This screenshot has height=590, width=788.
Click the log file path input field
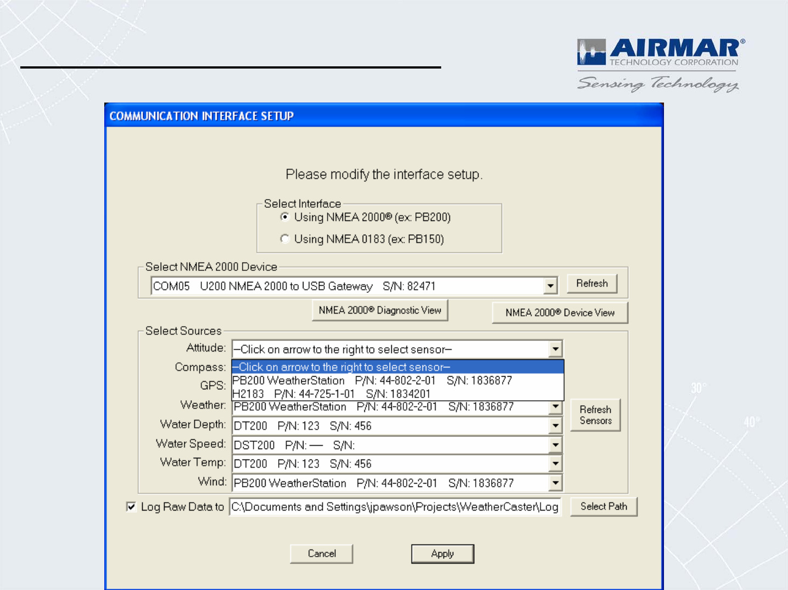(395, 507)
